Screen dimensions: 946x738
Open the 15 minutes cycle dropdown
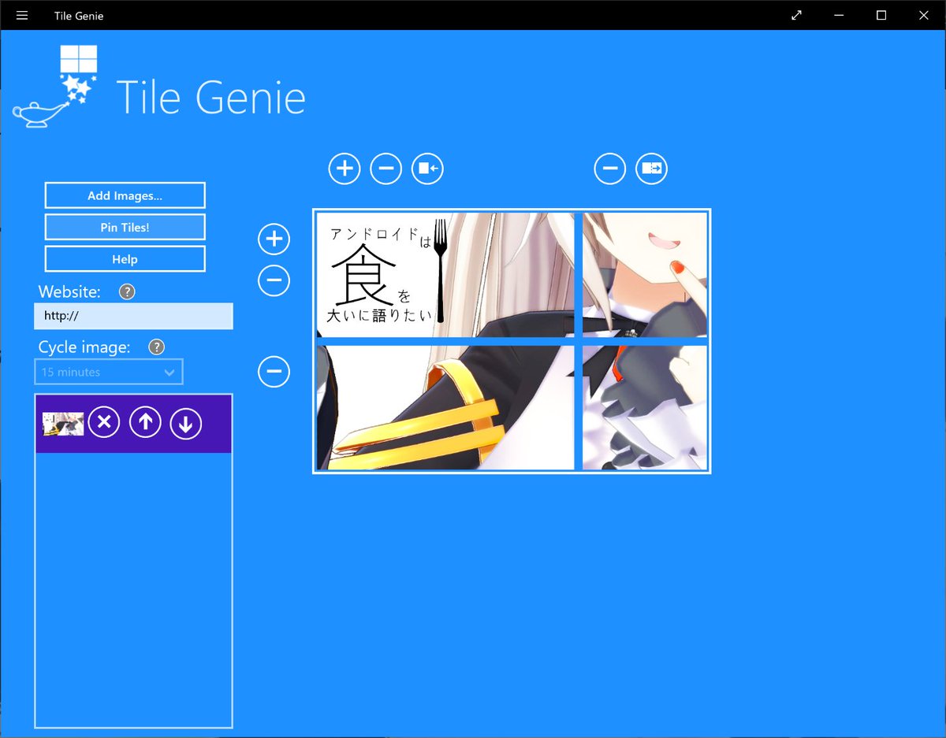coord(109,372)
